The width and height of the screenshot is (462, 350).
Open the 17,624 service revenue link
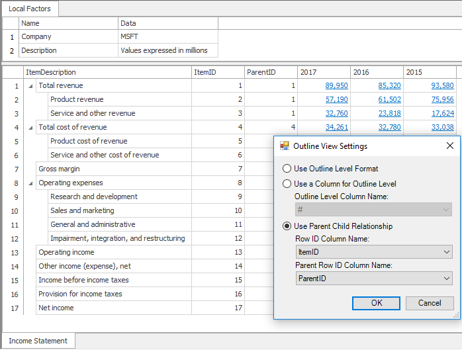443,113
